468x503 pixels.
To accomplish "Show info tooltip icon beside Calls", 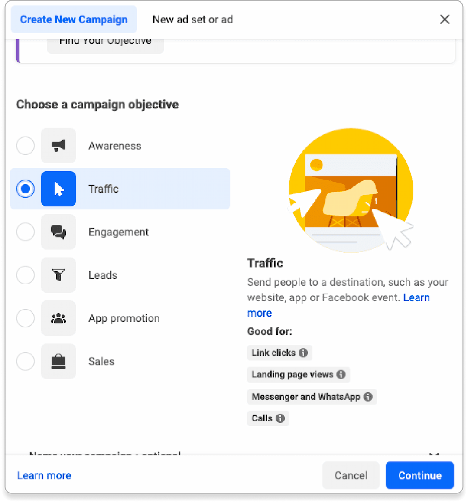I will pyautogui.click(x=280, y=418).
